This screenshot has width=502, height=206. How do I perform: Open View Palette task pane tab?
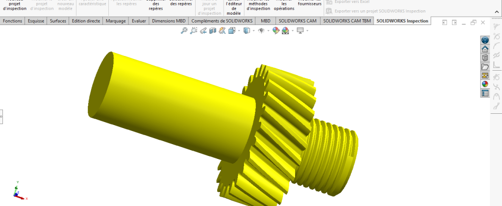pyautogui.click(x=485, y=76)
